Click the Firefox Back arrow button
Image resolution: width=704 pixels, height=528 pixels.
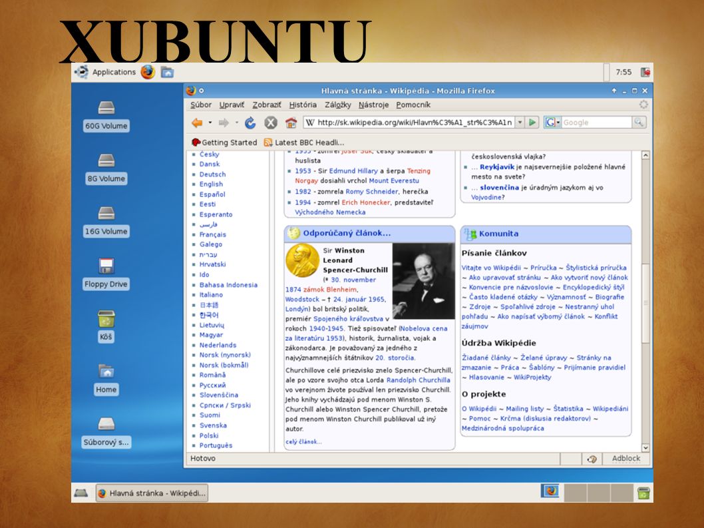point(197,123)
